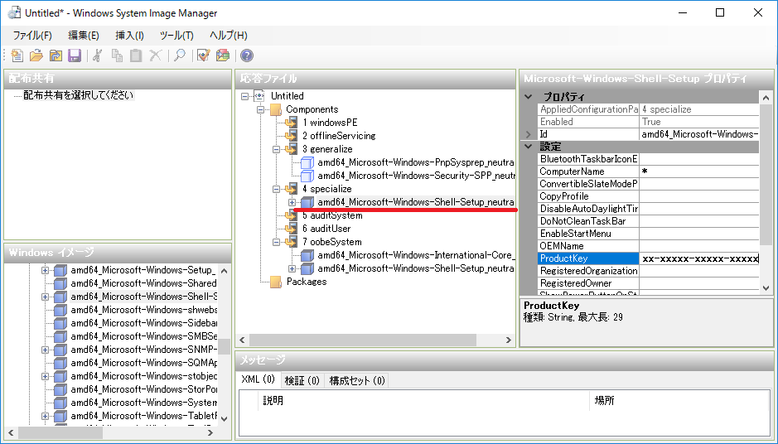Viewport: 778px width, 444px height.
Task: Click the Microsoft-Windows-Sidebar component icon
Action: [60, 323]
